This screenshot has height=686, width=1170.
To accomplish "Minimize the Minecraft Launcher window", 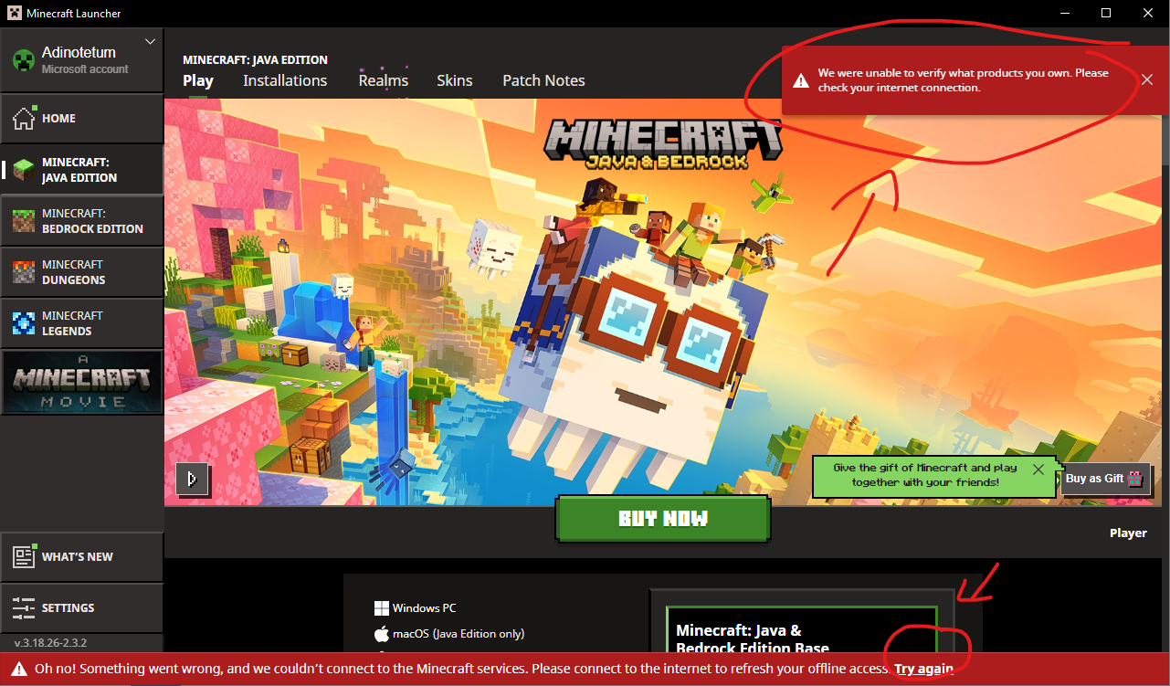I will tap(1066, 13).
